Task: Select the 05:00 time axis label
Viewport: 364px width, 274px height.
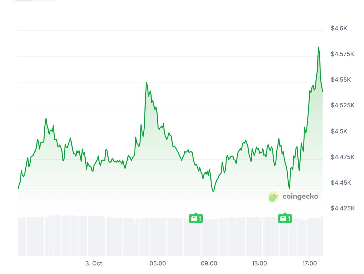Action: point(158,263)
